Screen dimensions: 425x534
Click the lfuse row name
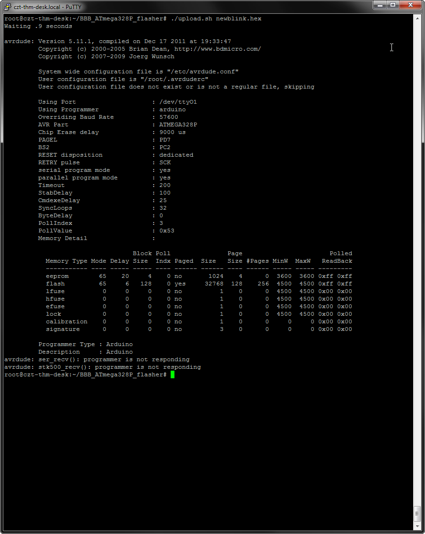click(x=55, y=292)
